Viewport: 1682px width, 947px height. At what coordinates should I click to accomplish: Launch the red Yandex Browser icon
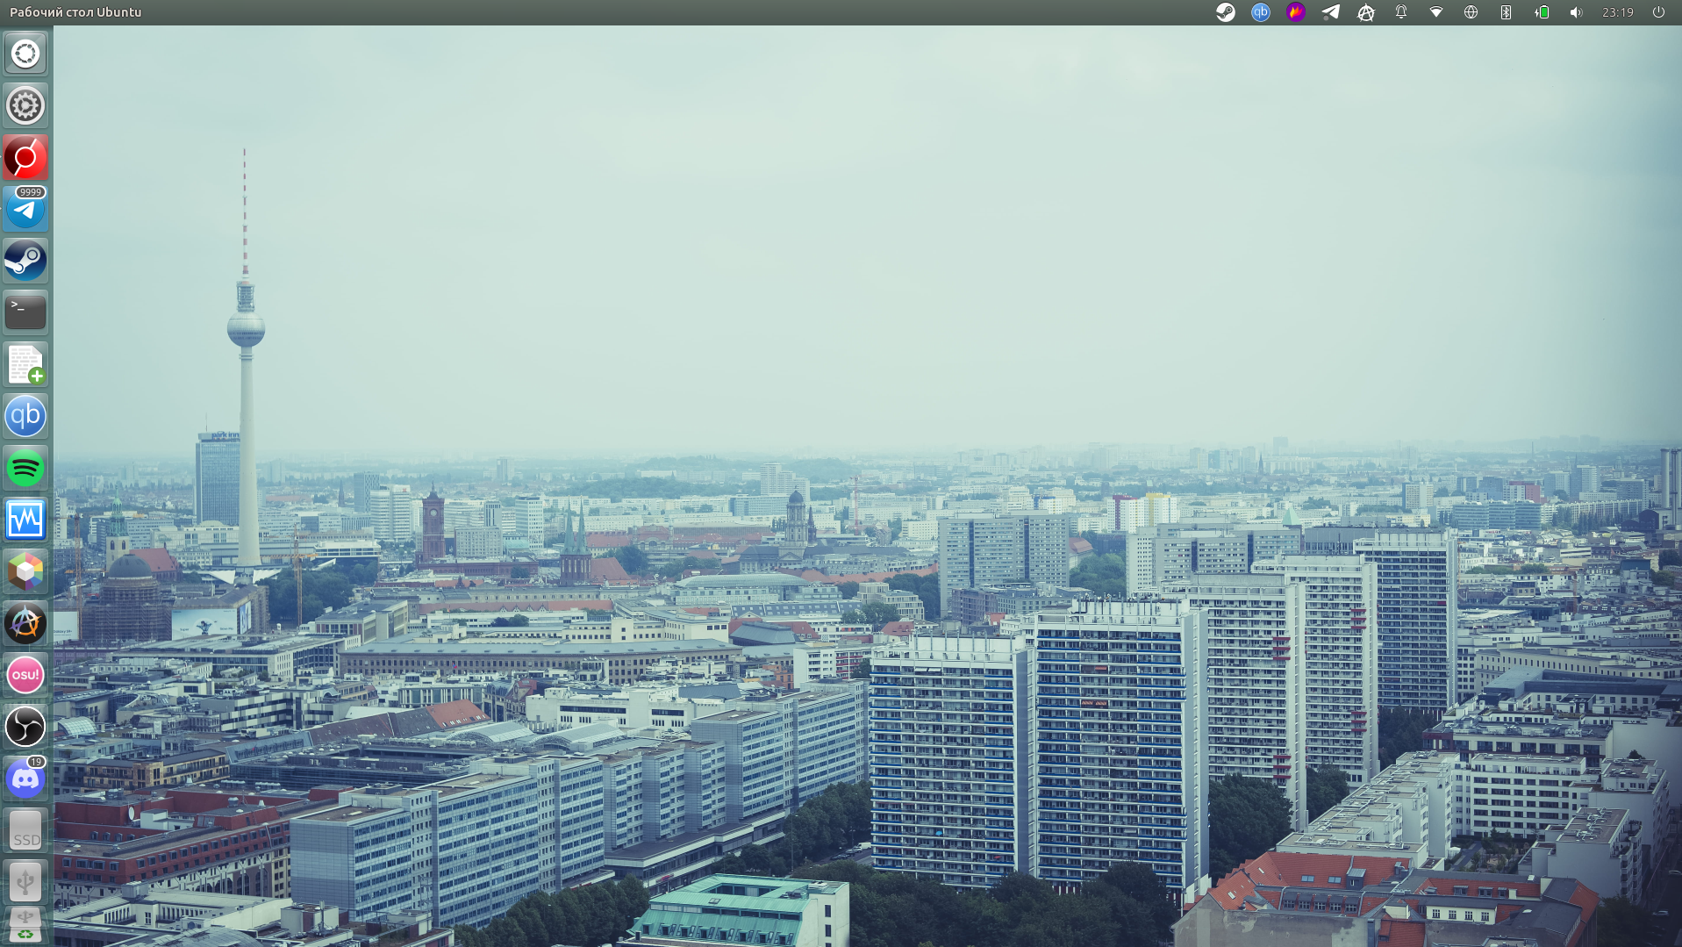(x=25, y=158)
